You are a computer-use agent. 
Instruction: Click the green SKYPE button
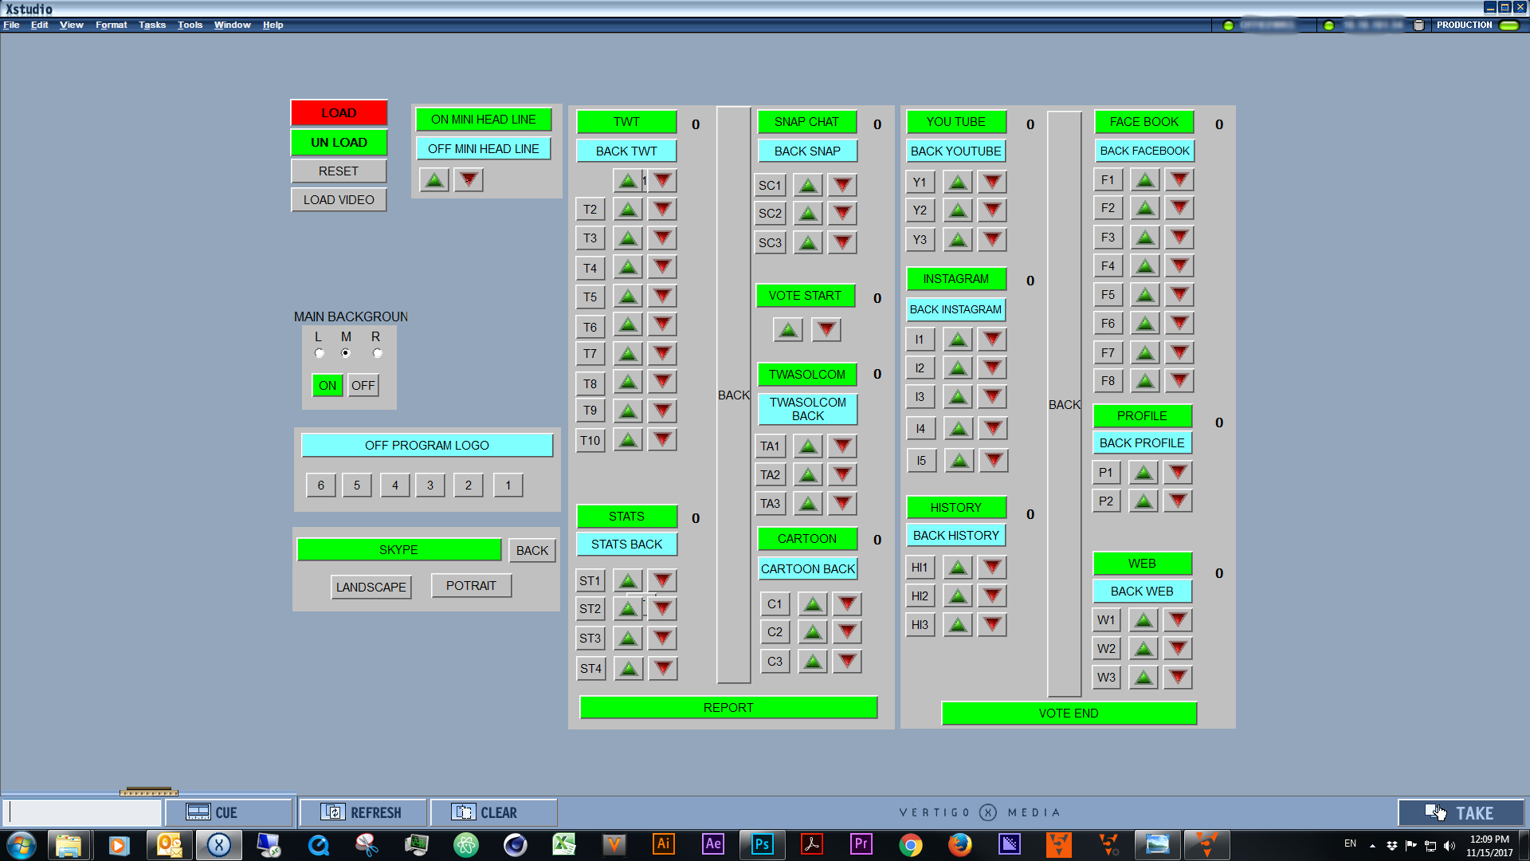(398, 550)
